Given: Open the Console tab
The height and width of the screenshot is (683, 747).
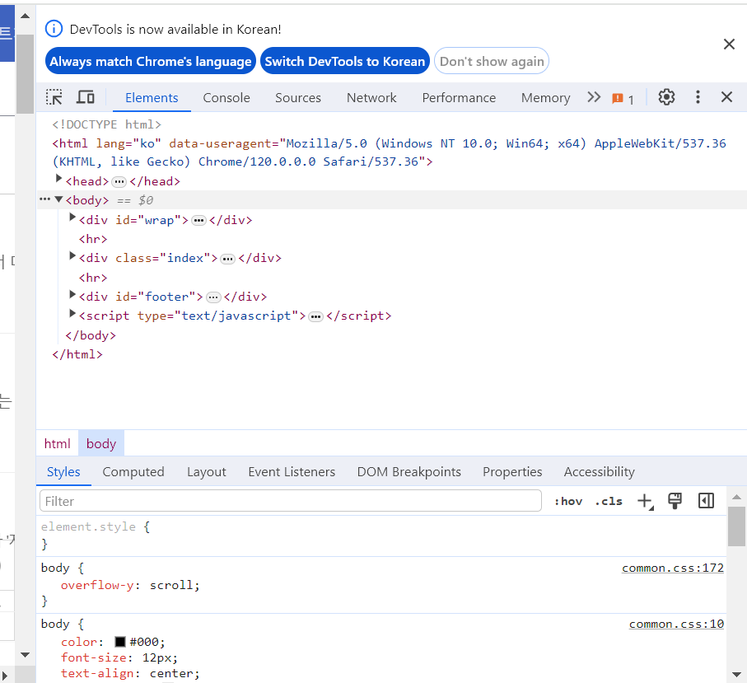Looking at the screenshot, I should tap(226, 98).
